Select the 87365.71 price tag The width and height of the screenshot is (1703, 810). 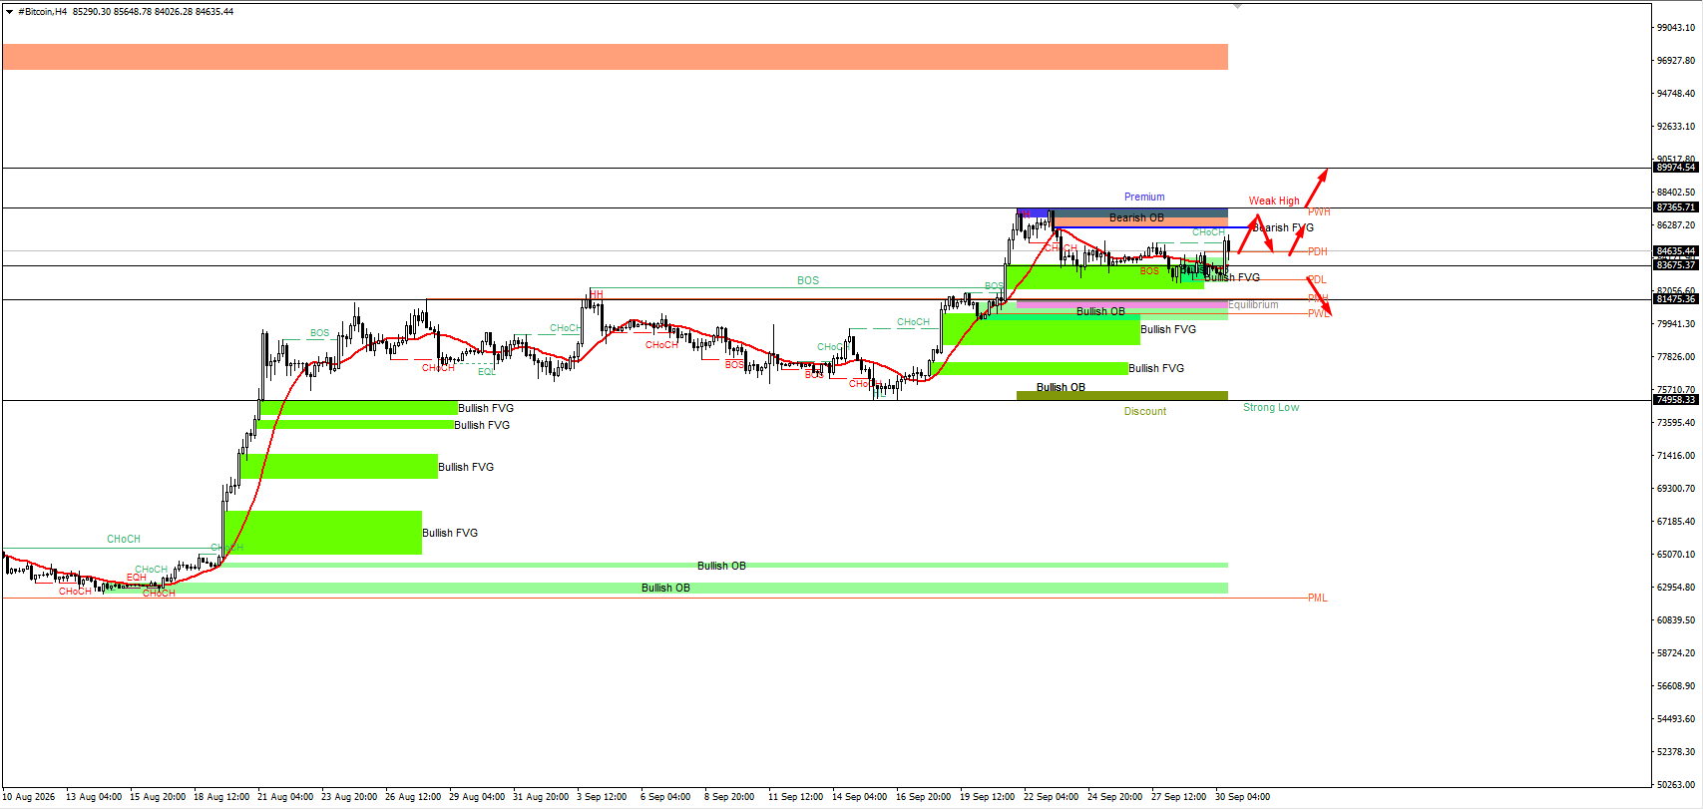click(x=1676, y=207)
